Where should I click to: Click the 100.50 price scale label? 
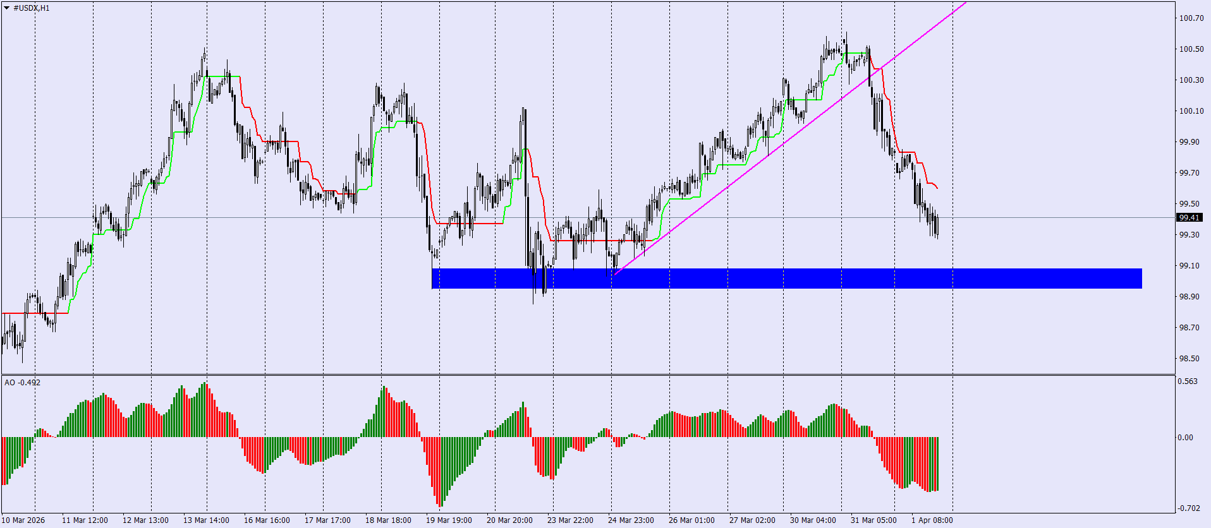1191,49
